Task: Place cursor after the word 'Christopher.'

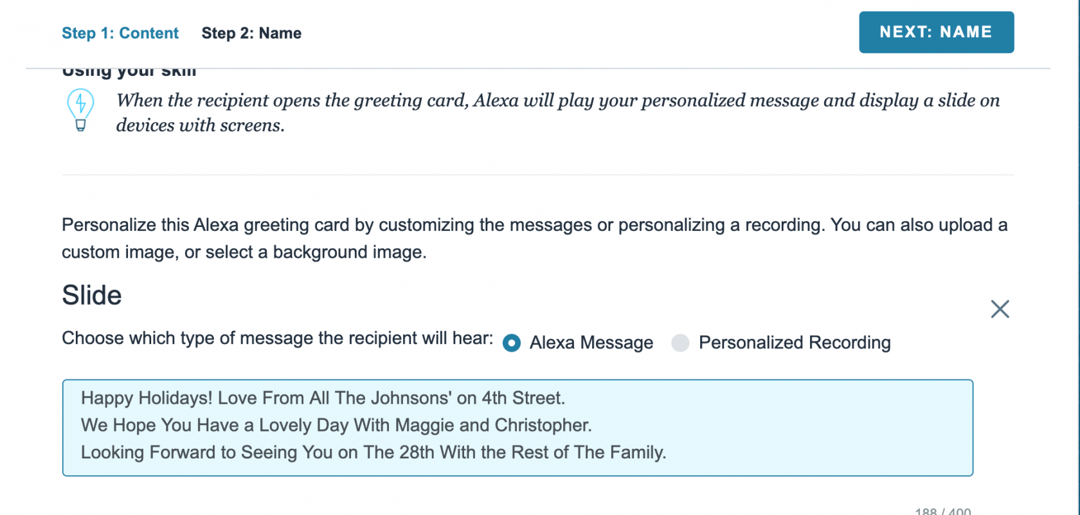Action: click(x=593, y=426)
